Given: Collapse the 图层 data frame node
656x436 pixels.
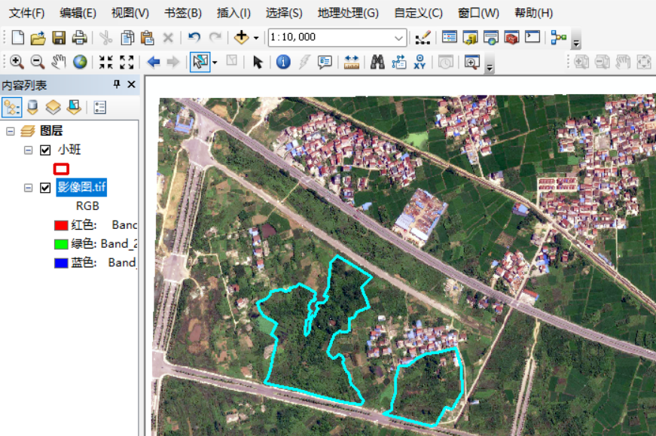Looking at the screenshot, I should [10, 131].
